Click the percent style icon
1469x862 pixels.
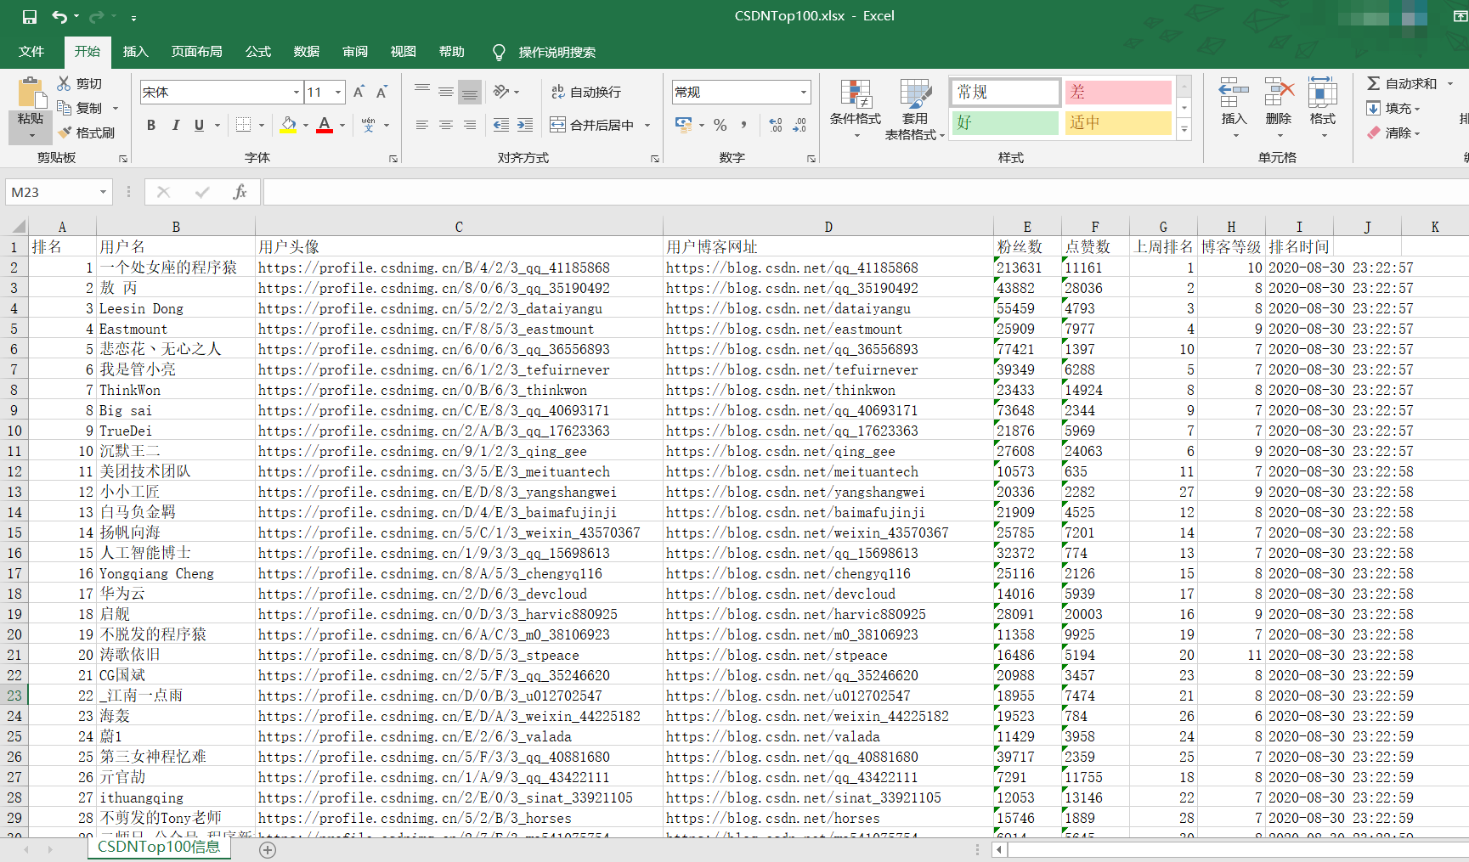pos(720,125)
